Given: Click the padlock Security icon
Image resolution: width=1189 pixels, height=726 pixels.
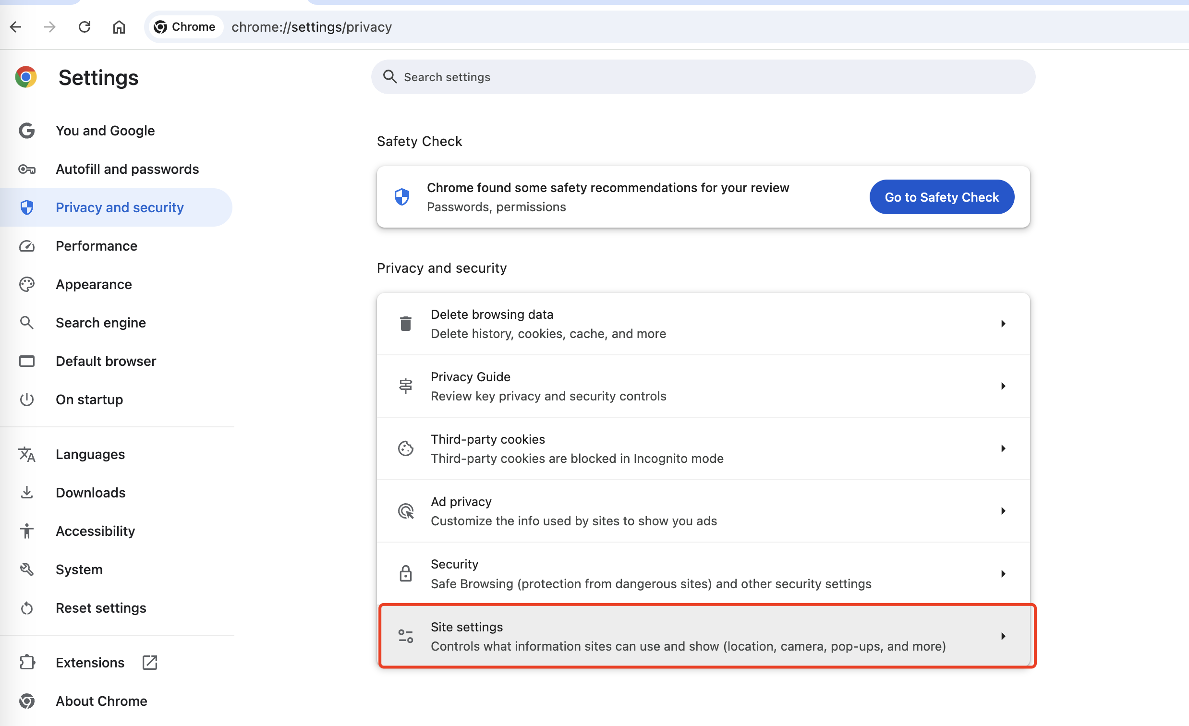Looking at the screenshot, I should tap(406, 574).
